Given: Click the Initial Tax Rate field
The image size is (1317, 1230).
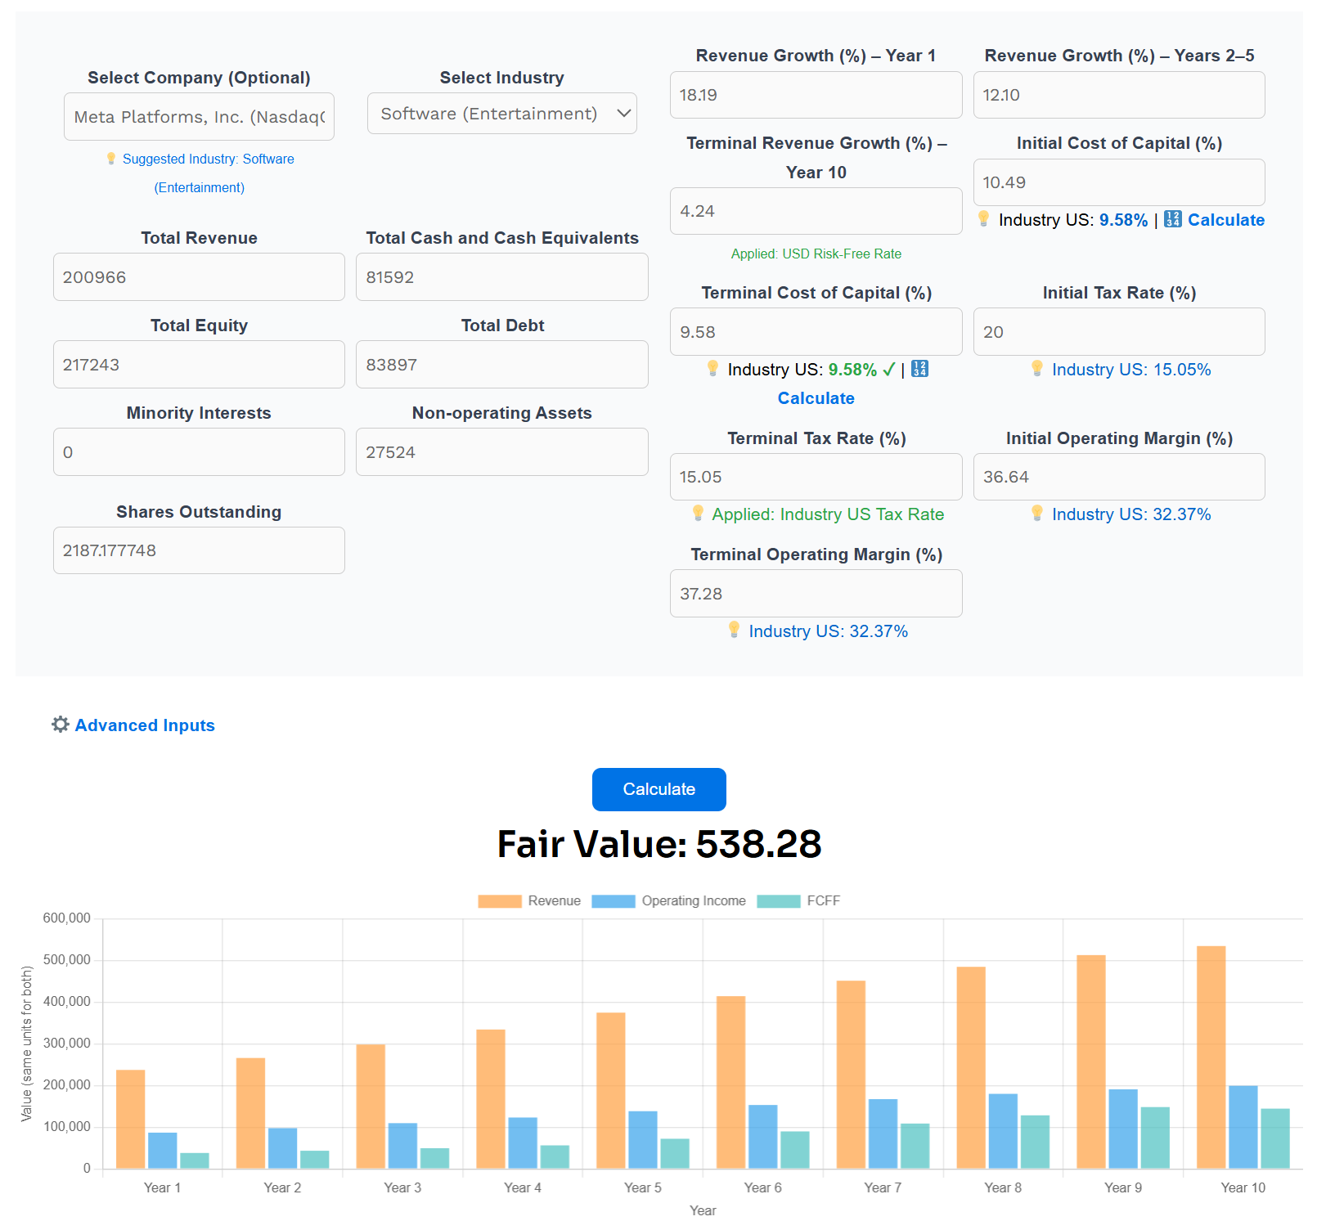Looking at the screenshot, I should [x=1119, y=332].
